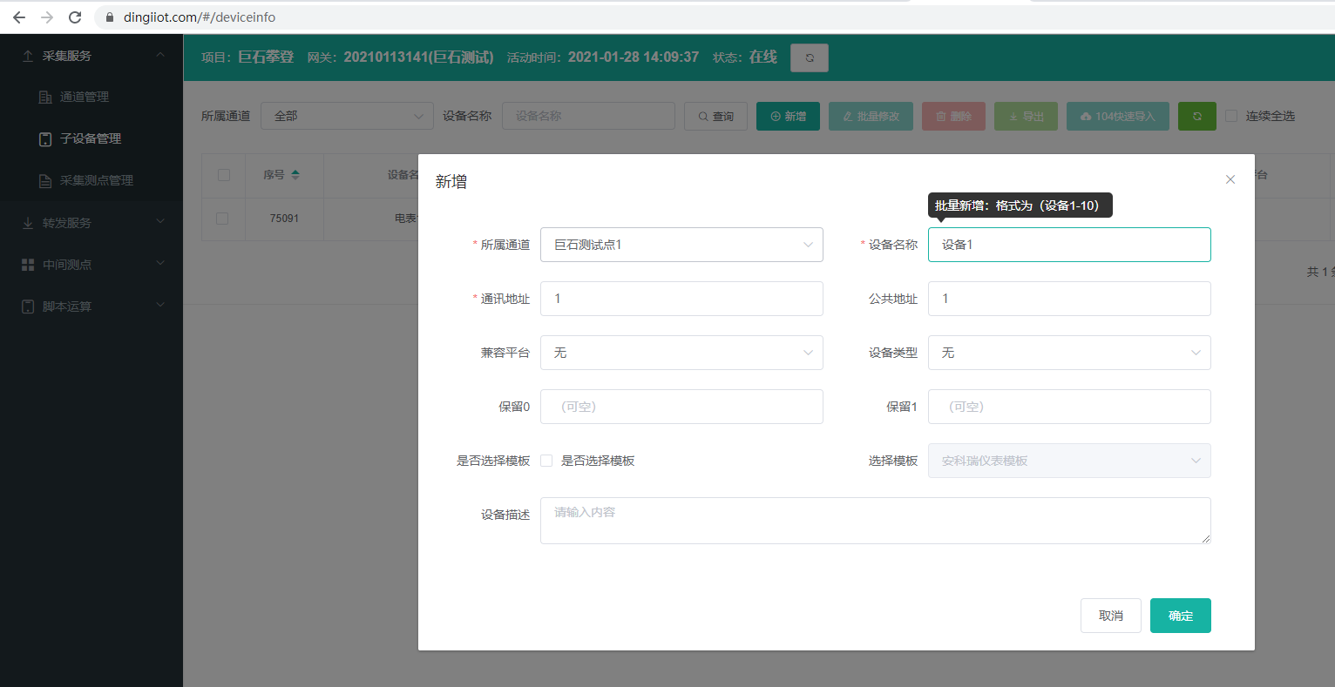
Task: Close the 新增 dialog with X icon
Action: tap(1230, 179)
